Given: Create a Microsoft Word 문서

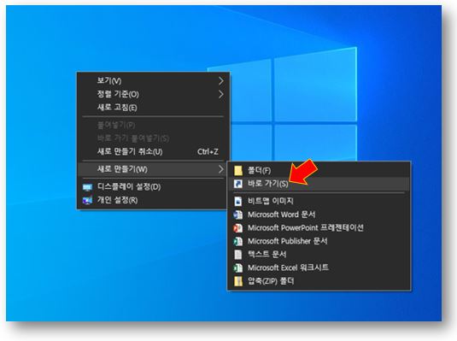Looking at the screenshot, I should [319, 215].
